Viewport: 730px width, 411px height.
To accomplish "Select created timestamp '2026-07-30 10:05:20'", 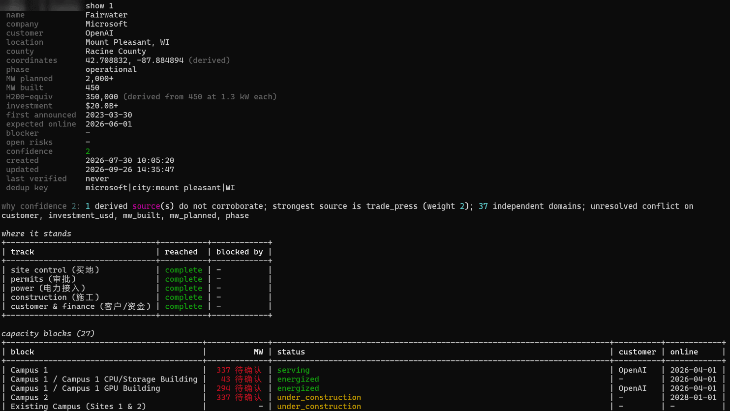I will pyautogui.click(x=130, y=160).
